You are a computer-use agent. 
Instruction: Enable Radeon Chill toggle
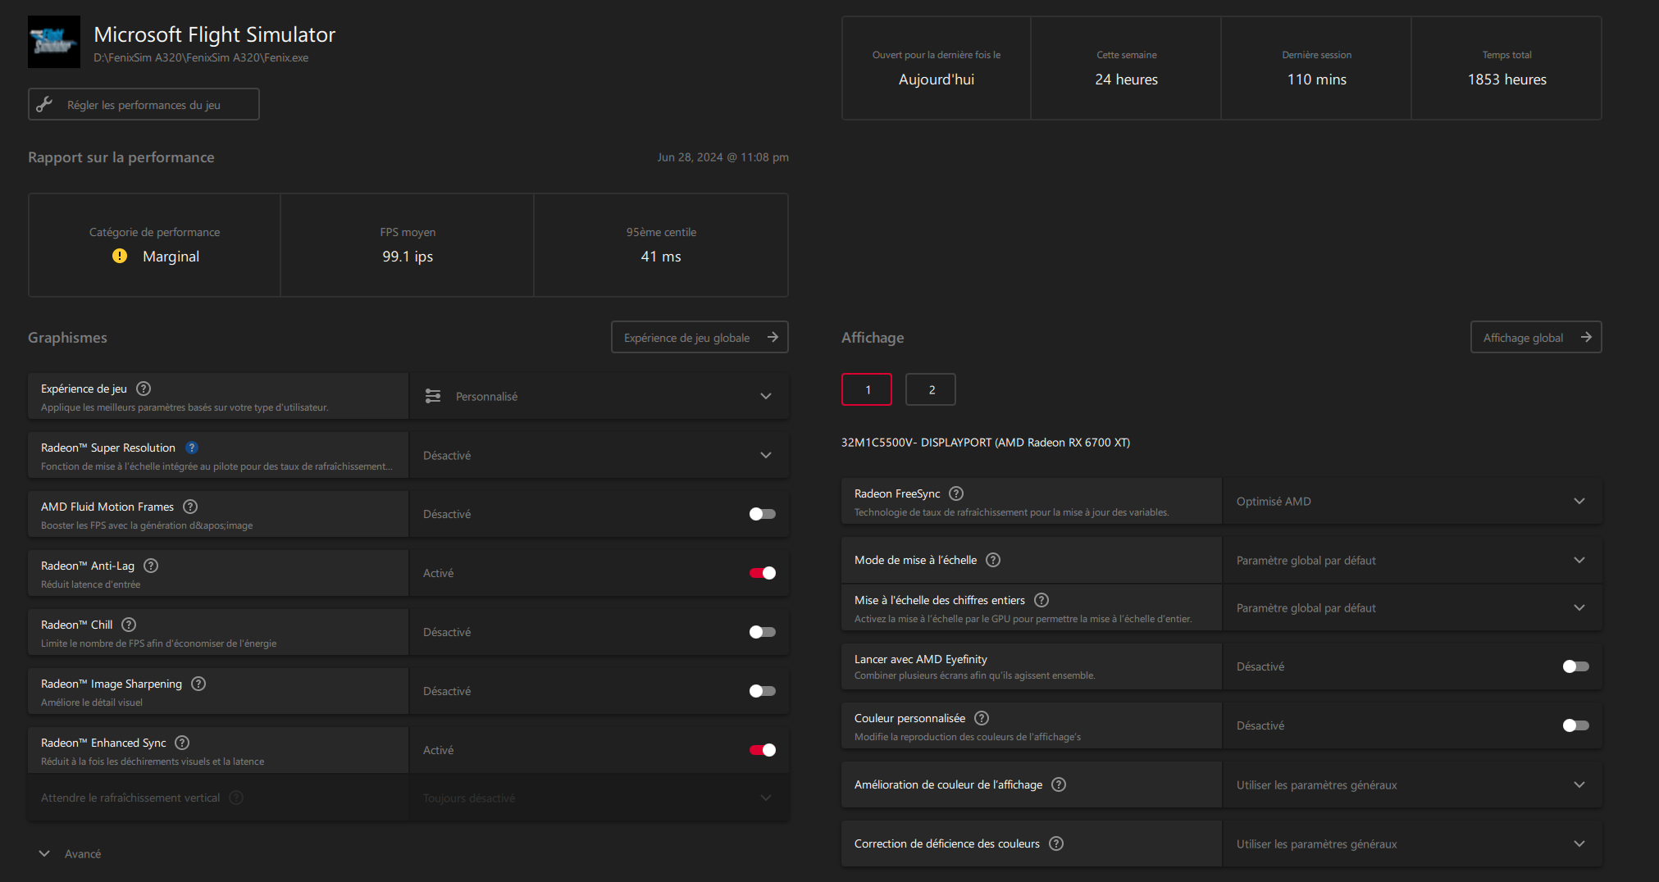click(762, 632)
